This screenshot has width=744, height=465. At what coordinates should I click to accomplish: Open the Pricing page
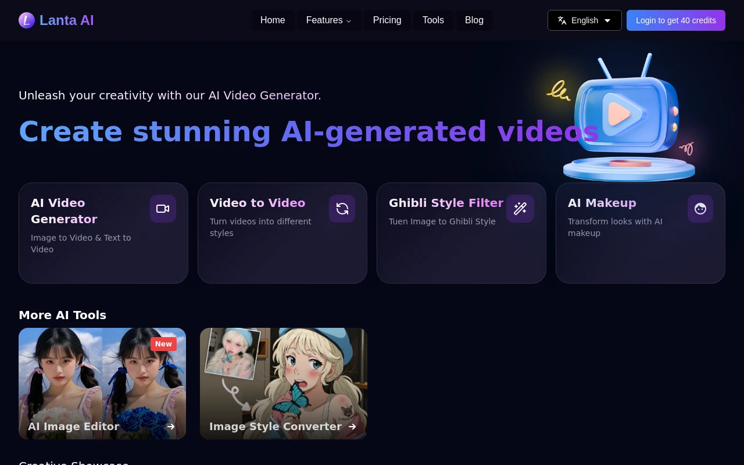(387, 20)
